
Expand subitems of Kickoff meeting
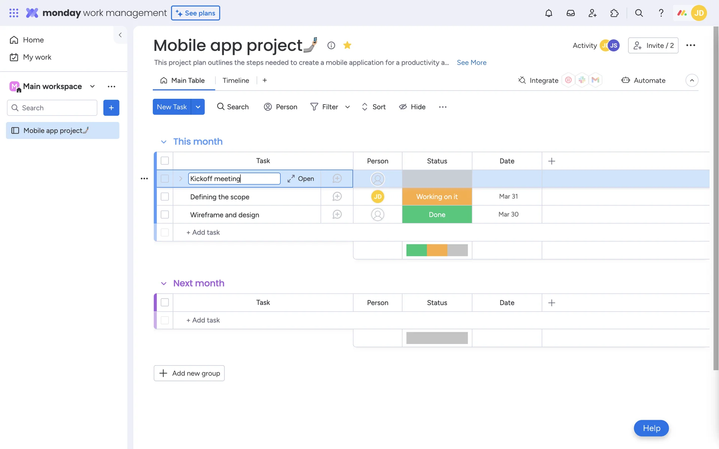180,178
